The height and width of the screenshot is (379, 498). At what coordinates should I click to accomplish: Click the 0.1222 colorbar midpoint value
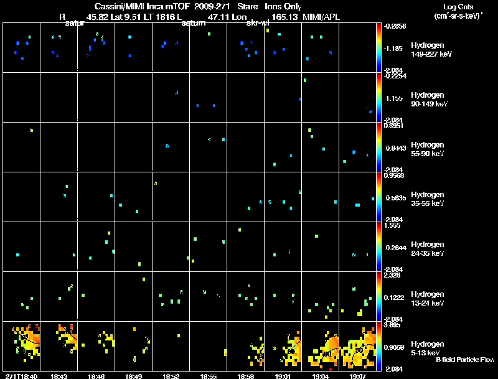[x=395, y=297]
